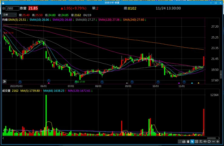Viewport: 224px width, 146px height.
Task: Click the SMA(60) 27.27 legend label
Action: point(85,20)
